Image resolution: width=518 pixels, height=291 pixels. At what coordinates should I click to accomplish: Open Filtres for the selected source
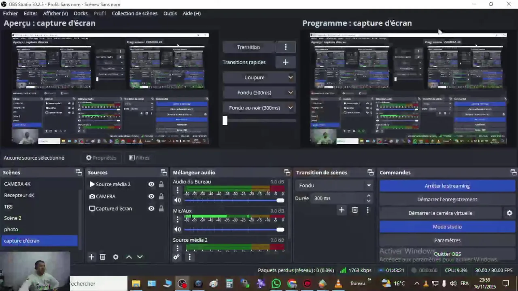pyautogui.click(x=139, y=158)
